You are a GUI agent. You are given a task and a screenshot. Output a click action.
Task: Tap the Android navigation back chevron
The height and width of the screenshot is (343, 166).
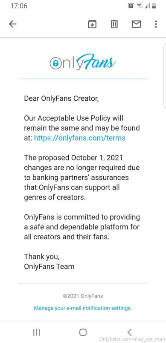click(x=129, y=333)
